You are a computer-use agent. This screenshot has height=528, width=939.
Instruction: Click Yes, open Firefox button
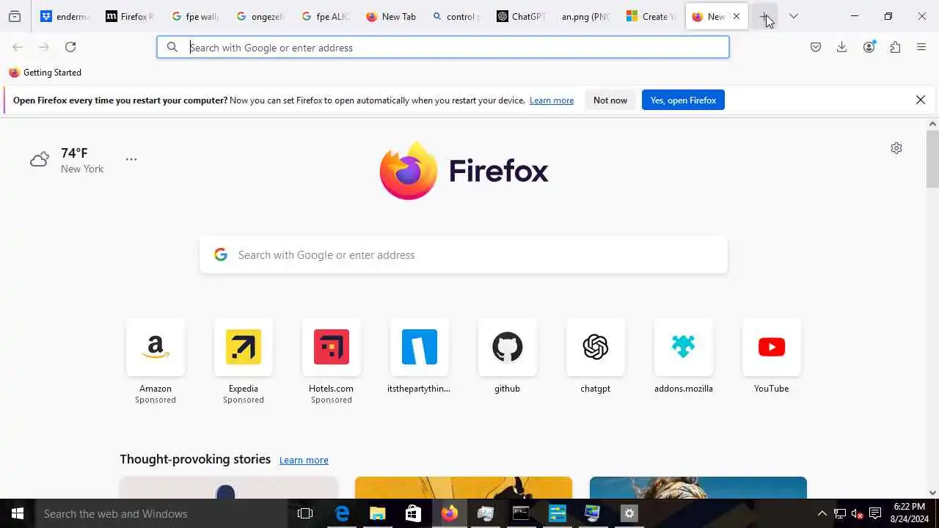click(683, 100)
